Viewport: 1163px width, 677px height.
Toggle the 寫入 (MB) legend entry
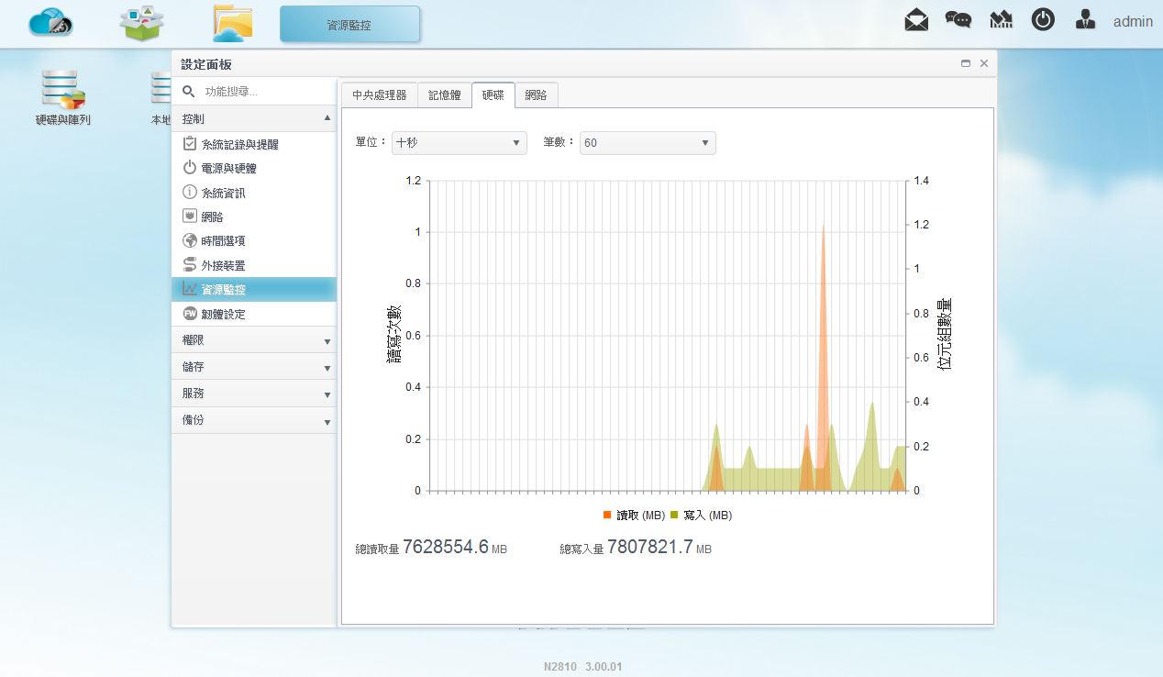point(701,516)
